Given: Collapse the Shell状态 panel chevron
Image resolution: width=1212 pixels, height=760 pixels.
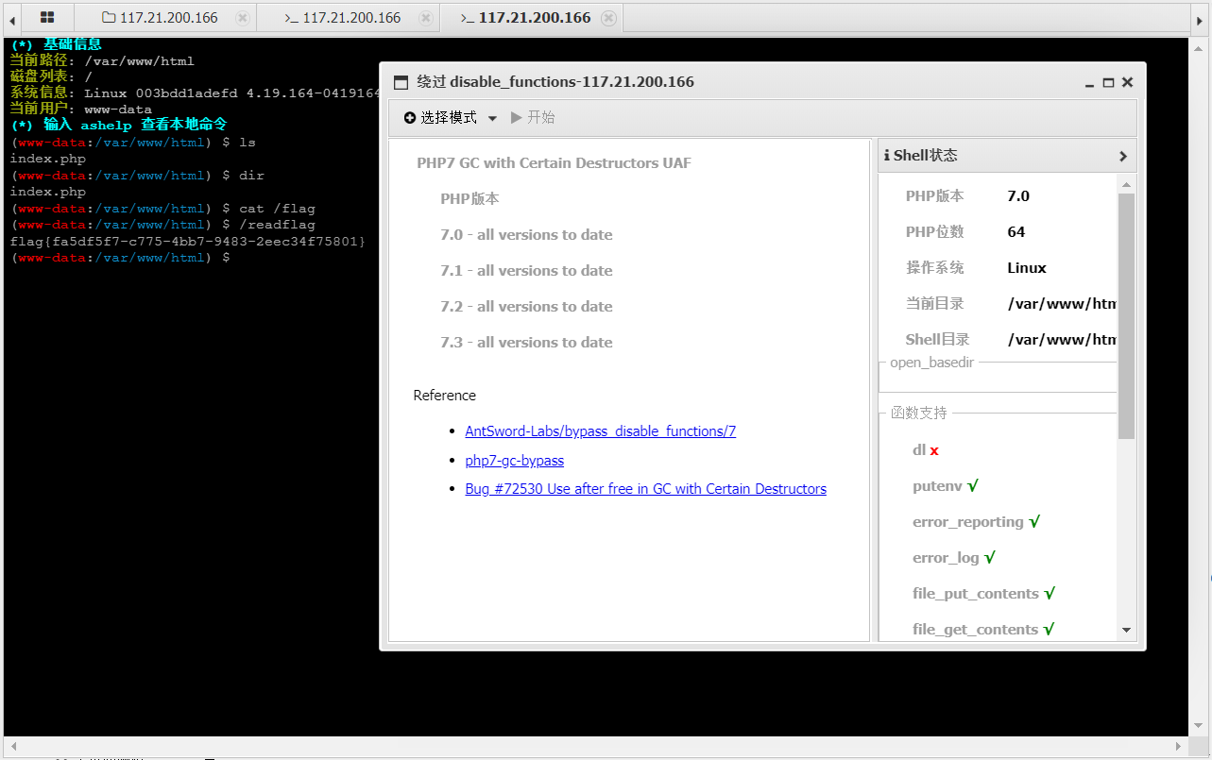Looking at the screenshot, I should [1122, 156].
